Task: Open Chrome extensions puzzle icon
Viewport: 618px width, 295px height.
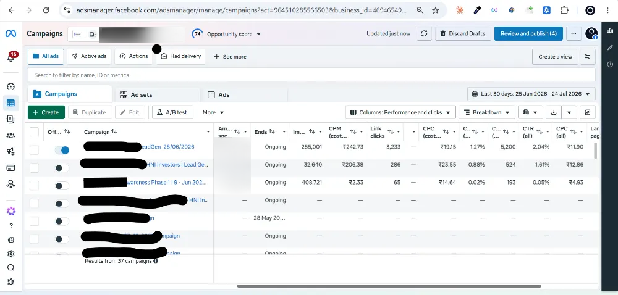Action: pyautogui.click(x=564, y=10)
